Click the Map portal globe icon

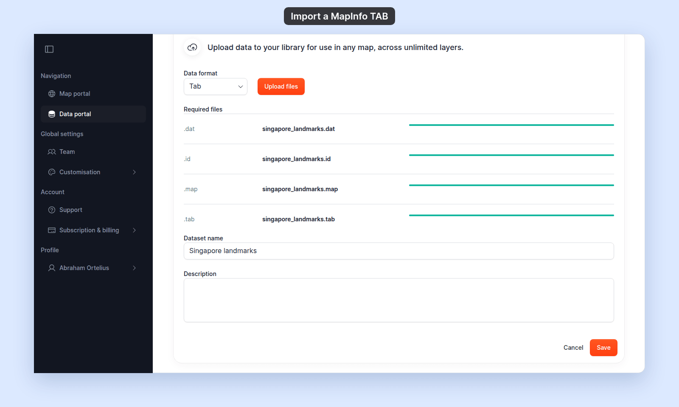52,94
